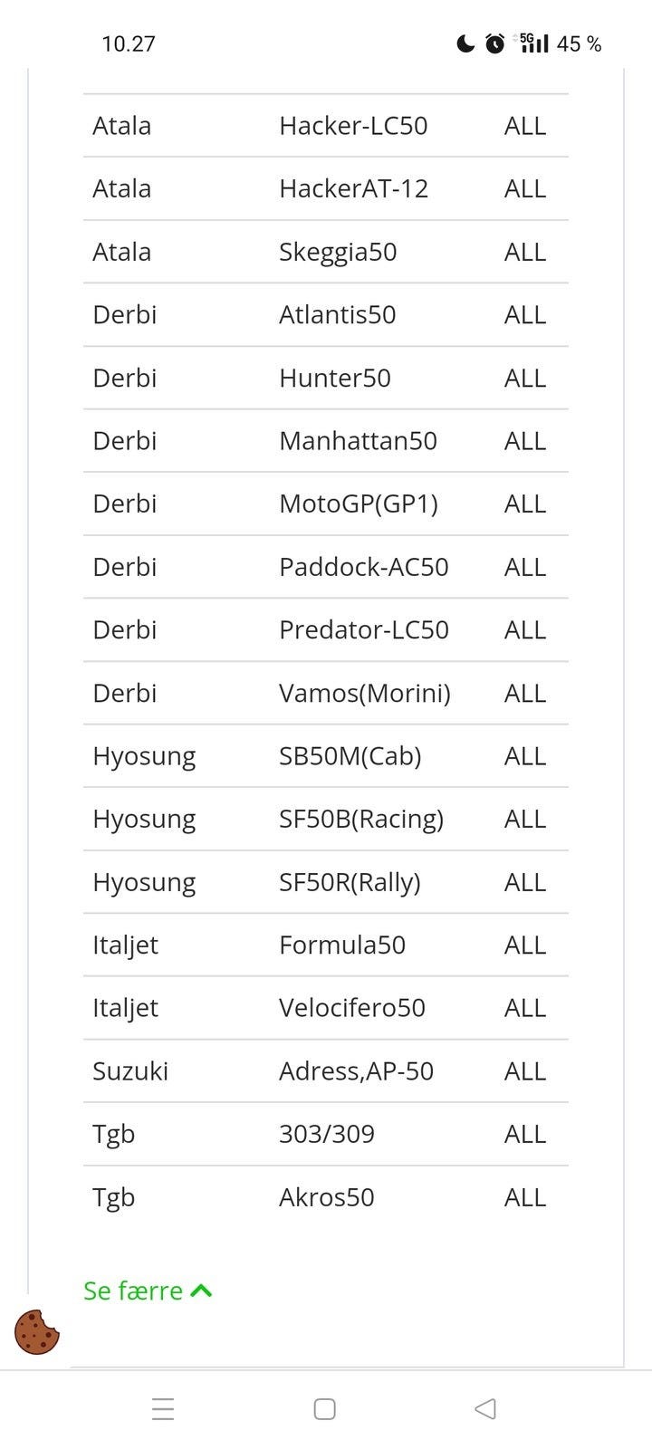This screenshot has width=652, height=1449.
Task: Tap Suzuki Adress,AP-50 entry
Action: [356, 1070]
